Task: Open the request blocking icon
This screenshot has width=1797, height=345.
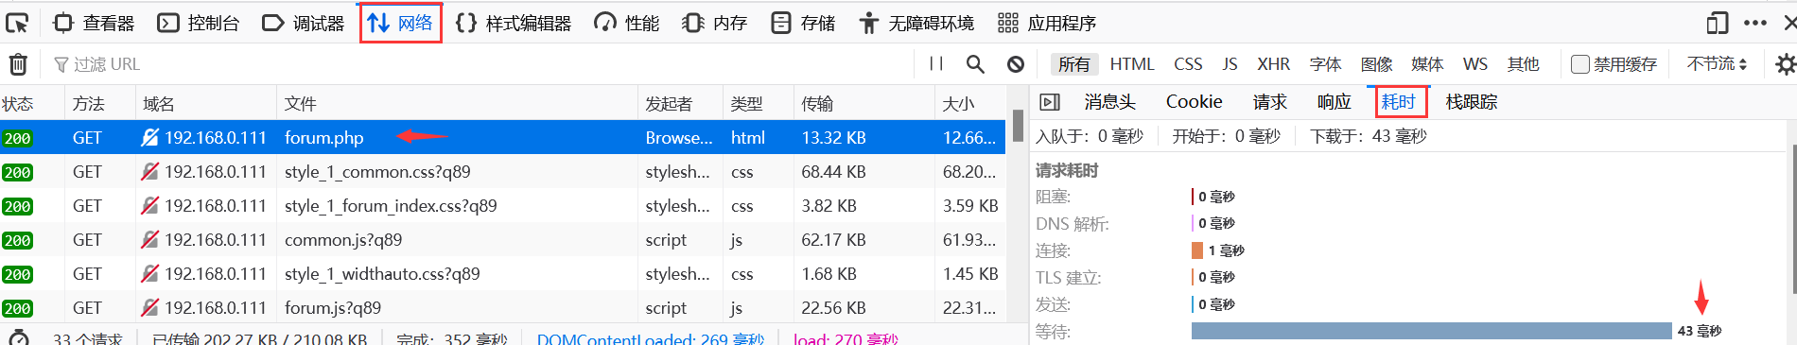Action: pos(1016,64)
